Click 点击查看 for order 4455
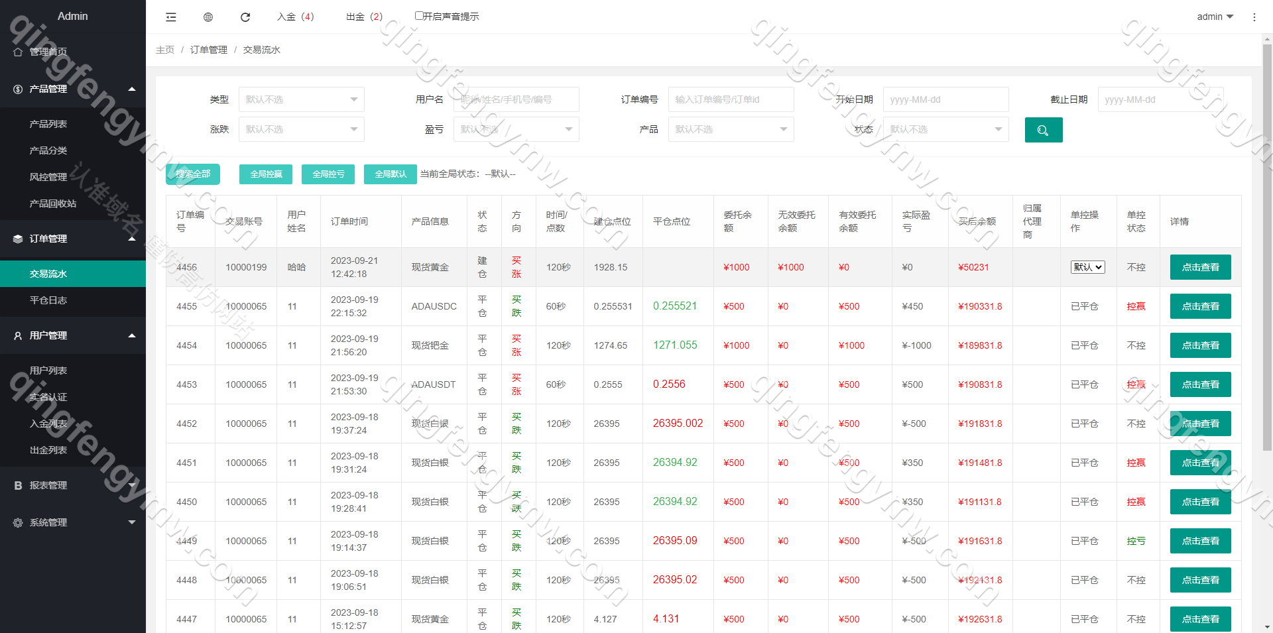 [x=1200, y=306]
